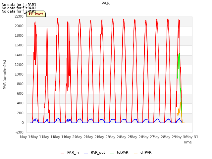The width and height of the screenshot is (212, 159).
Task: Click the Time x-axis label
Action: [187, 142]
